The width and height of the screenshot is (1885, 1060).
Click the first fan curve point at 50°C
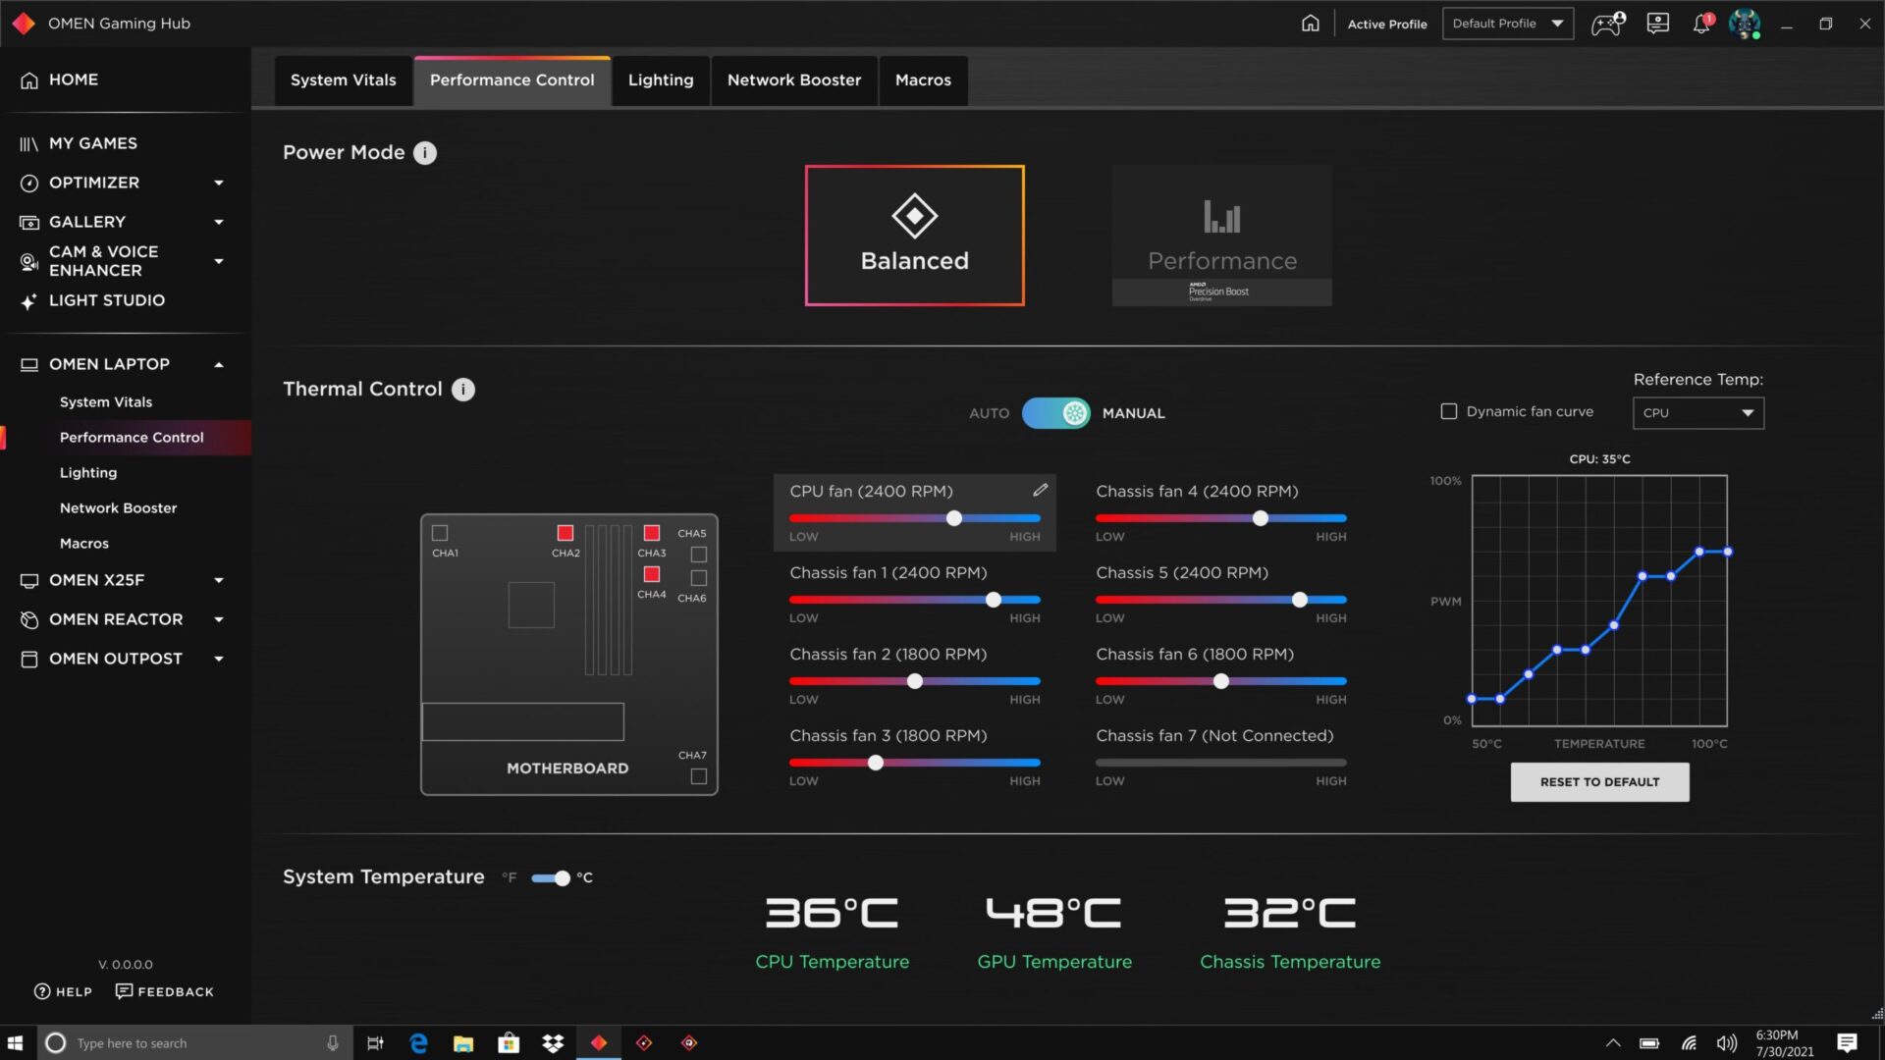[x=1472, y=699]
